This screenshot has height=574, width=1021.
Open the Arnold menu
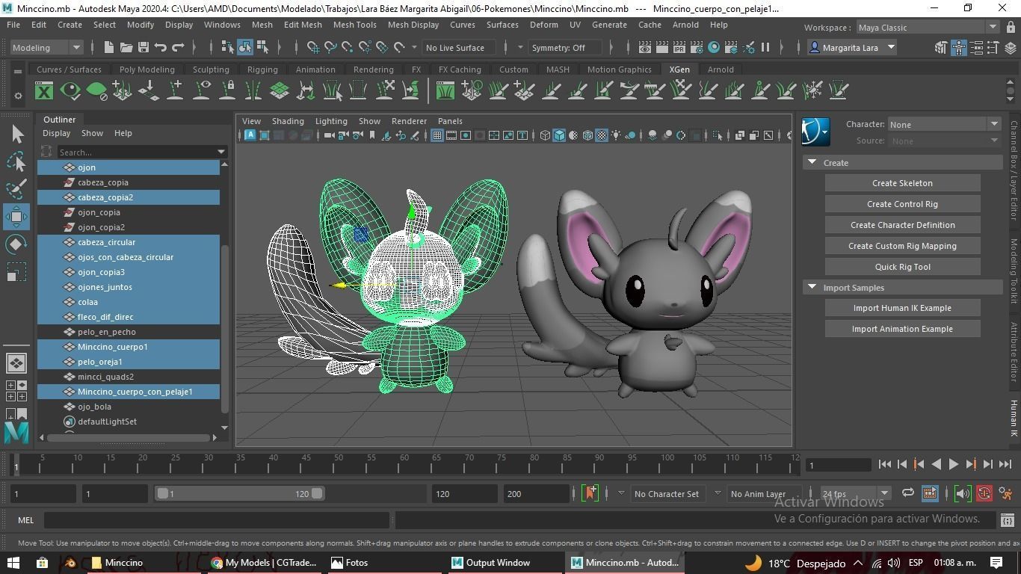coord(685,25)
